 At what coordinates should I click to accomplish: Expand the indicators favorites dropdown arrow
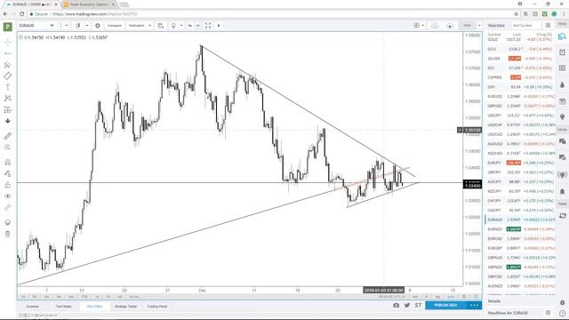pyautogui.click(x=150, y=26)
